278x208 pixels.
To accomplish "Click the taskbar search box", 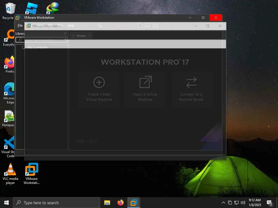I will tap(56, 203).
